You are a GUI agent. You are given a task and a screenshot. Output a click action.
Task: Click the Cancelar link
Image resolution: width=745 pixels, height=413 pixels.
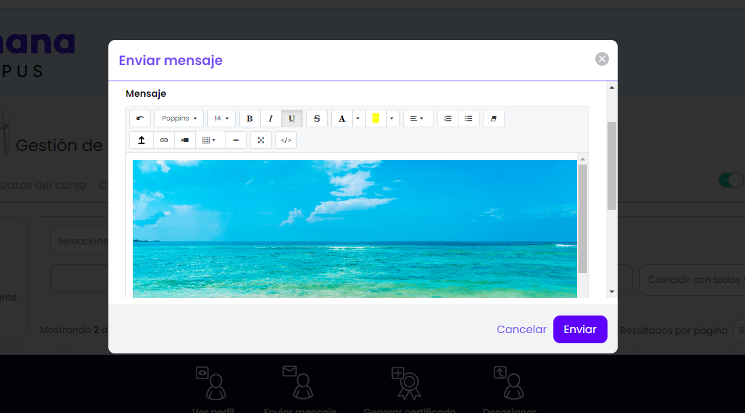tap(521, 330)
